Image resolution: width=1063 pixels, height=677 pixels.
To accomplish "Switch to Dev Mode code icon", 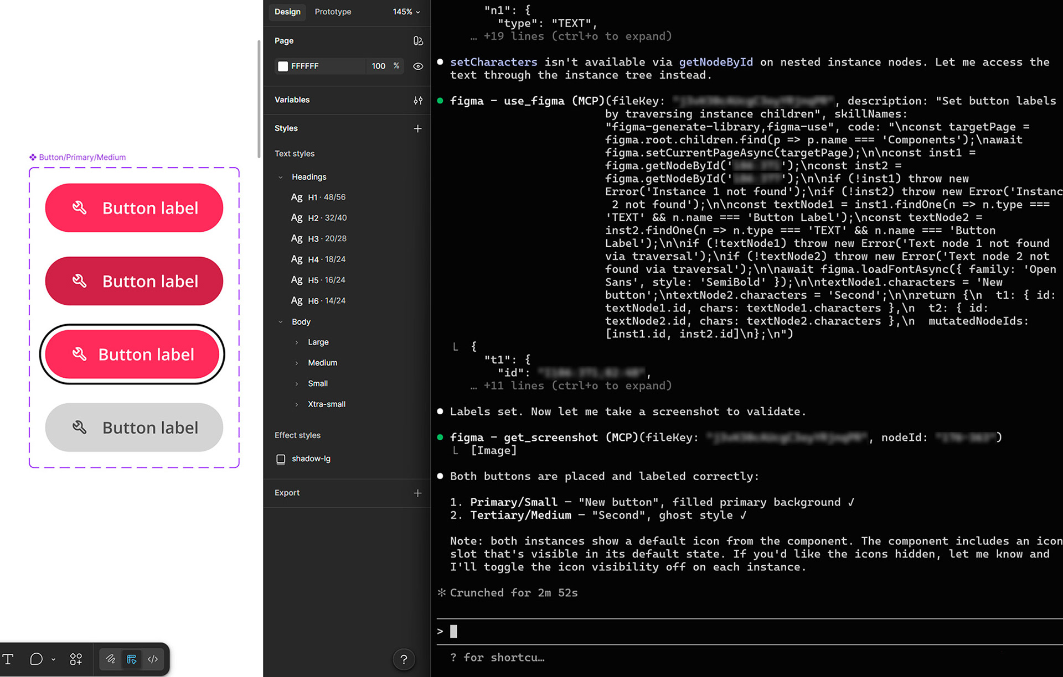I will 153,659.
